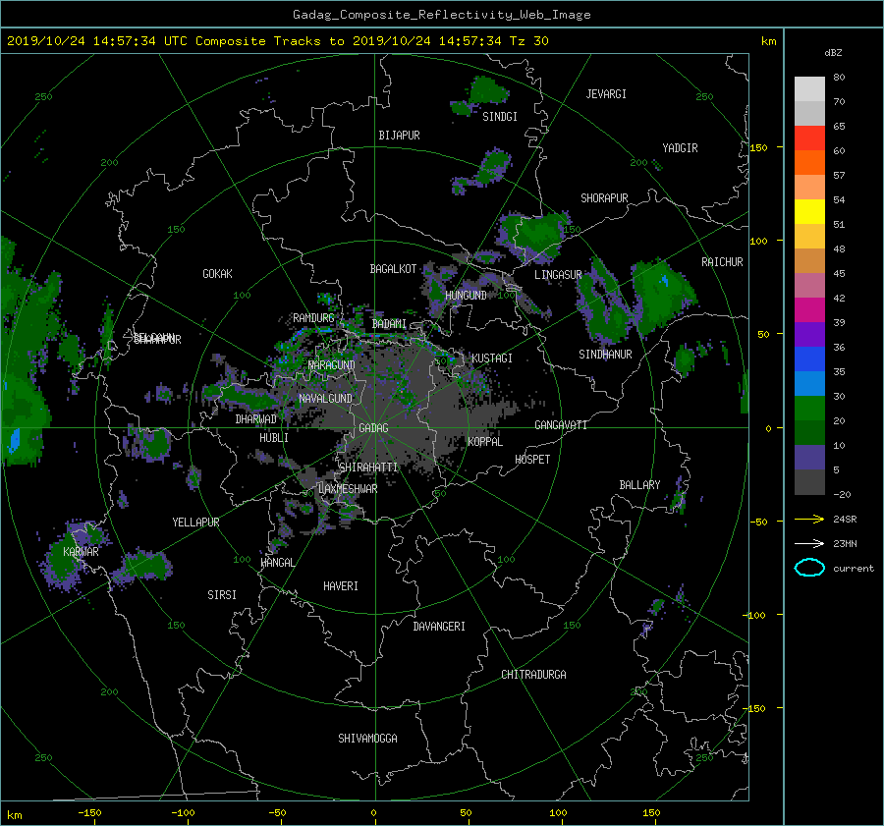The image size is (884, 826).
Task: Click the Gadag_Composite_Reflectivity_Web_Image title
Action: click(441, 15)
